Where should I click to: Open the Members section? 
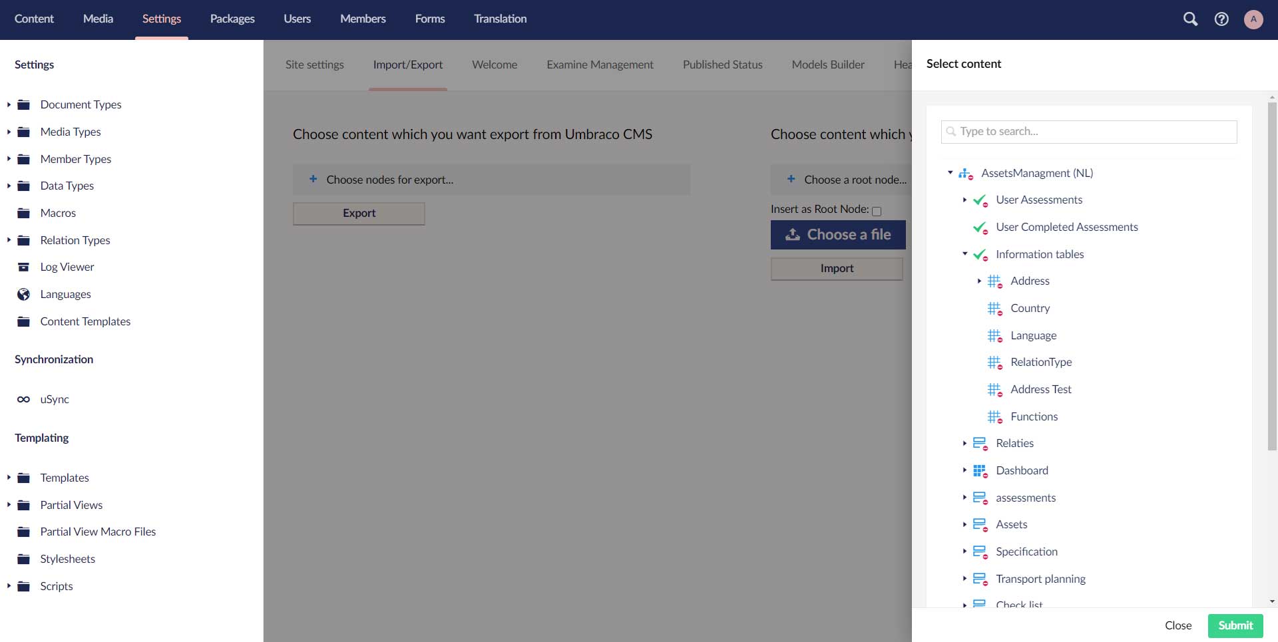(363, 19)
